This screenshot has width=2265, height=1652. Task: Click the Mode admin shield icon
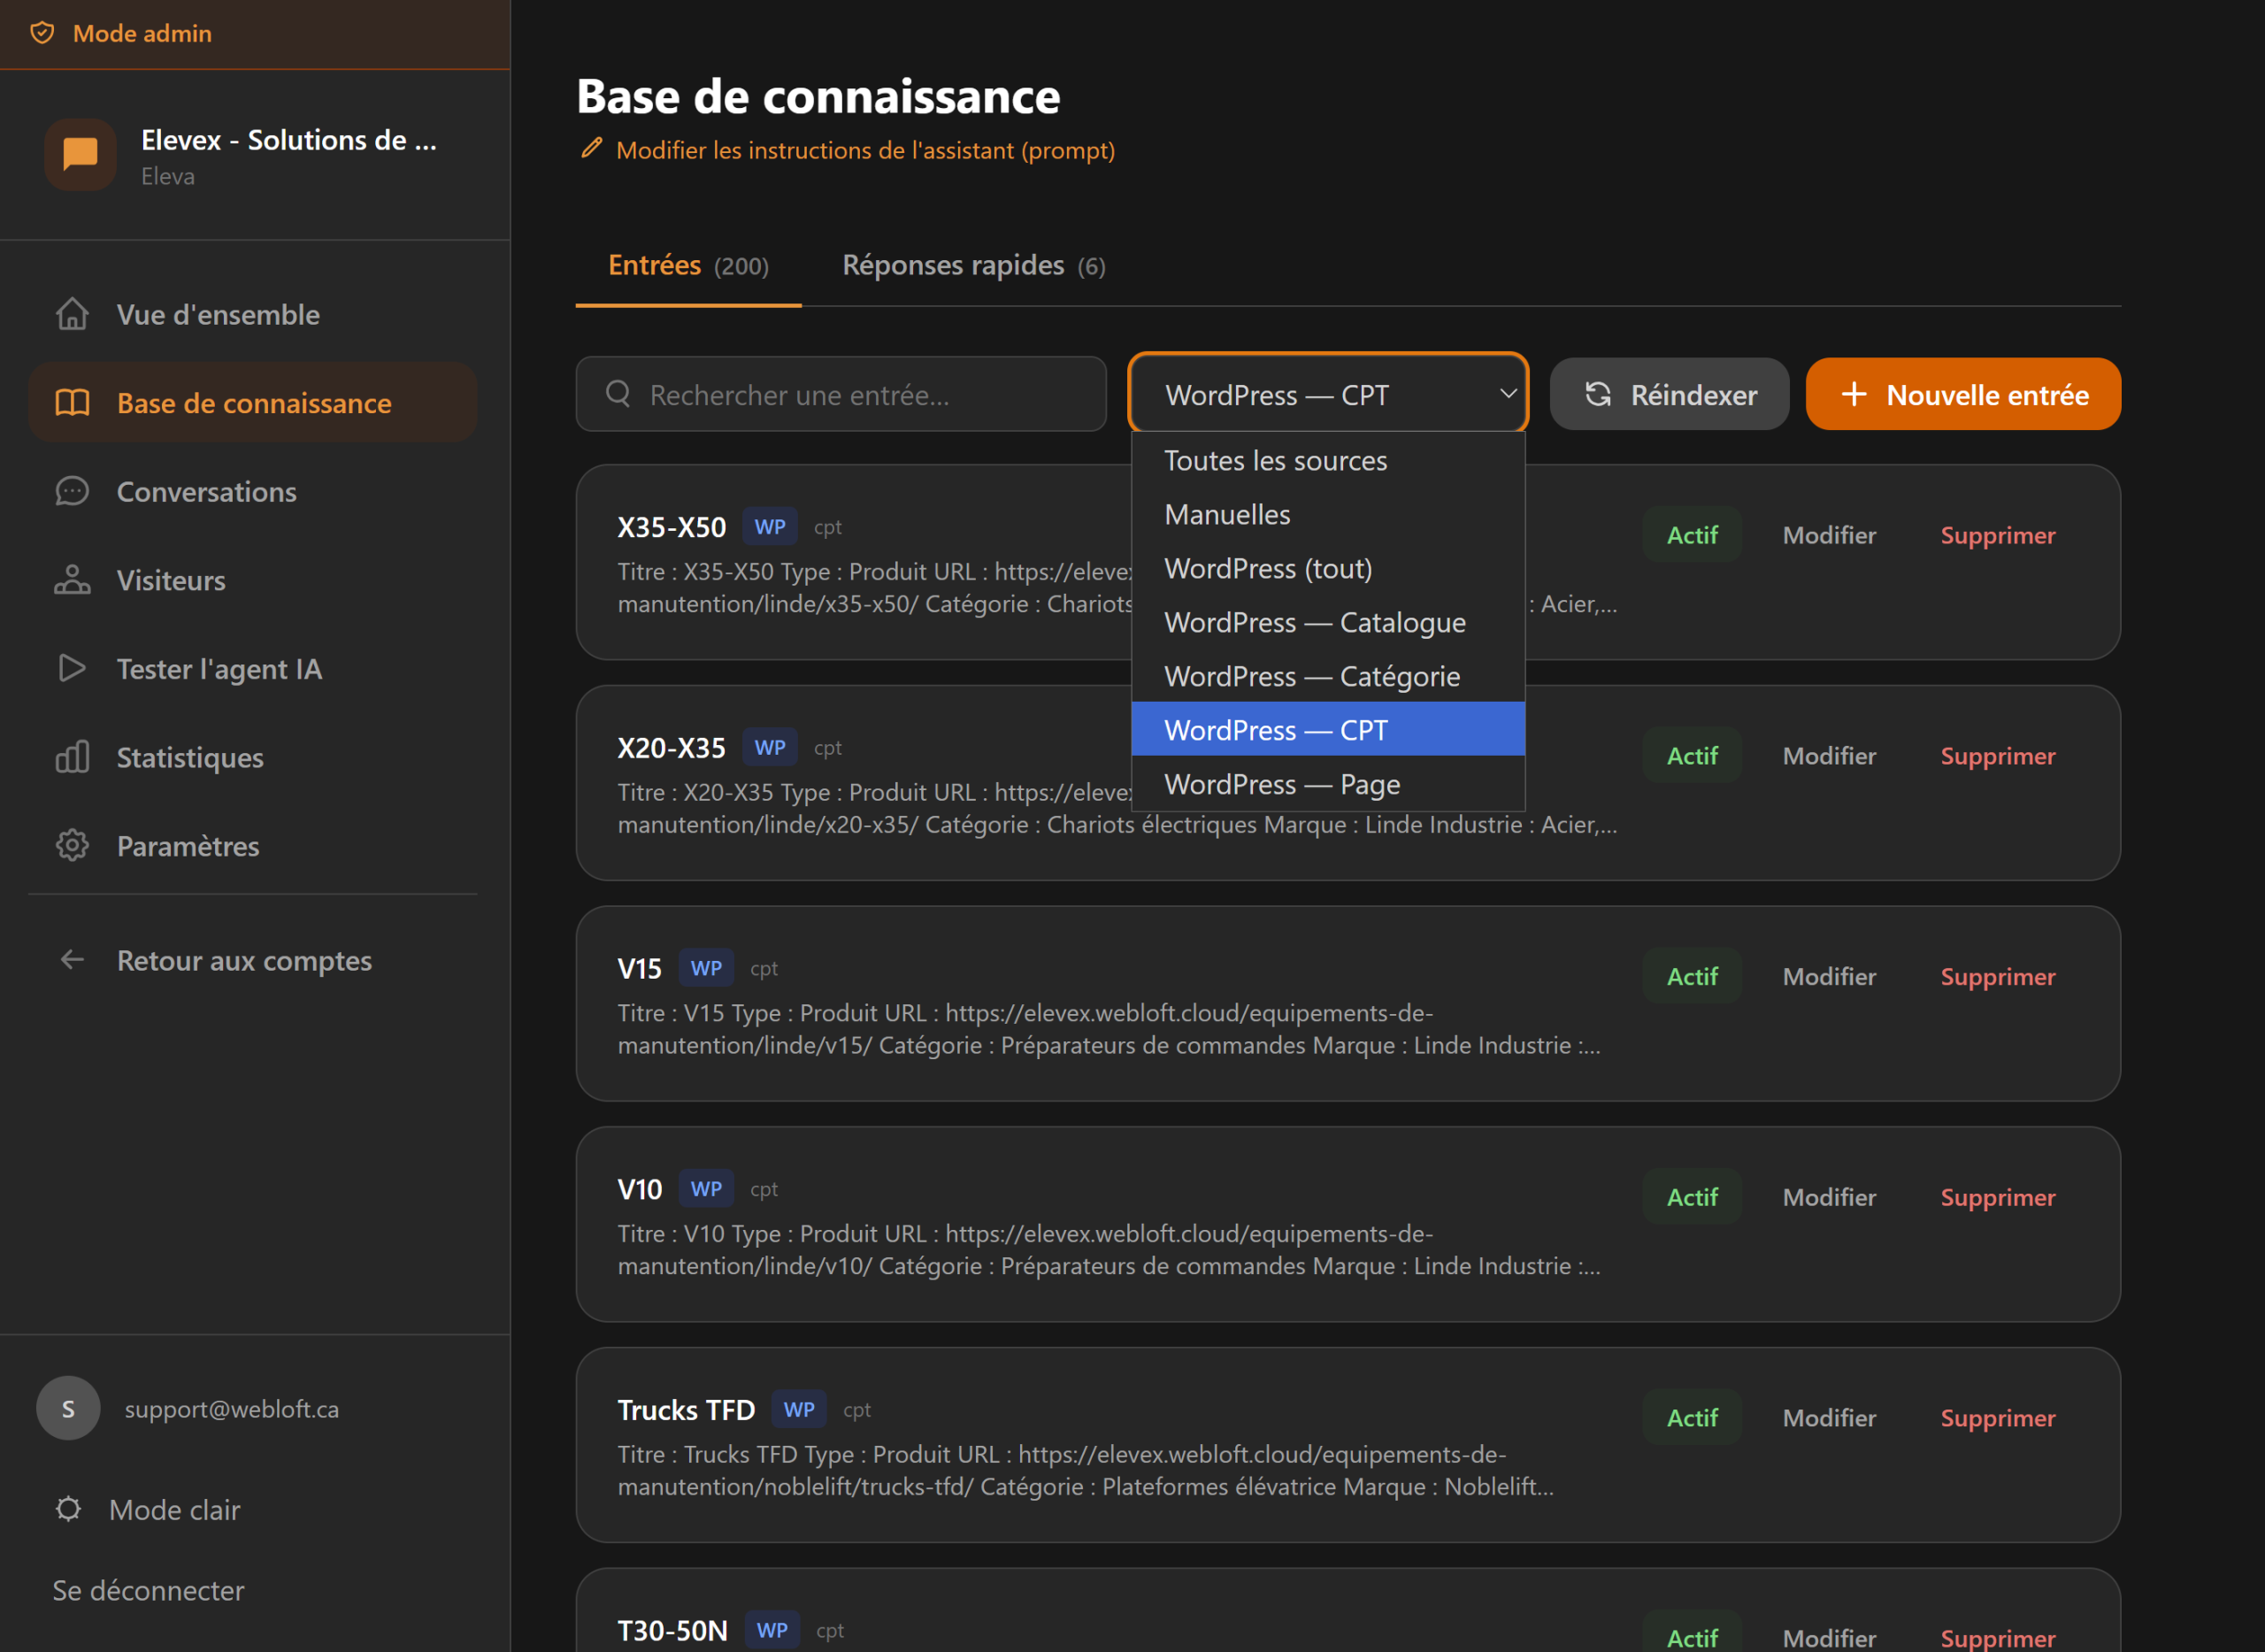tap(42, 33)
